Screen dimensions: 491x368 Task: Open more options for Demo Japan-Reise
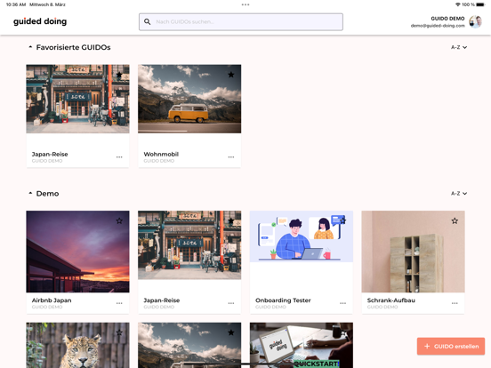coord(231,303)
